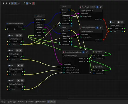Zoom in the graph view
128x104 pixels.
pos(9,3)
